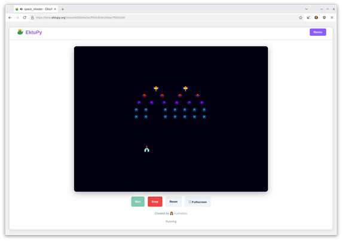Viewport: 342px width, 241px height.
Task: Open a new browser tab
Action: pyautogui.click(x=63, y=9)
